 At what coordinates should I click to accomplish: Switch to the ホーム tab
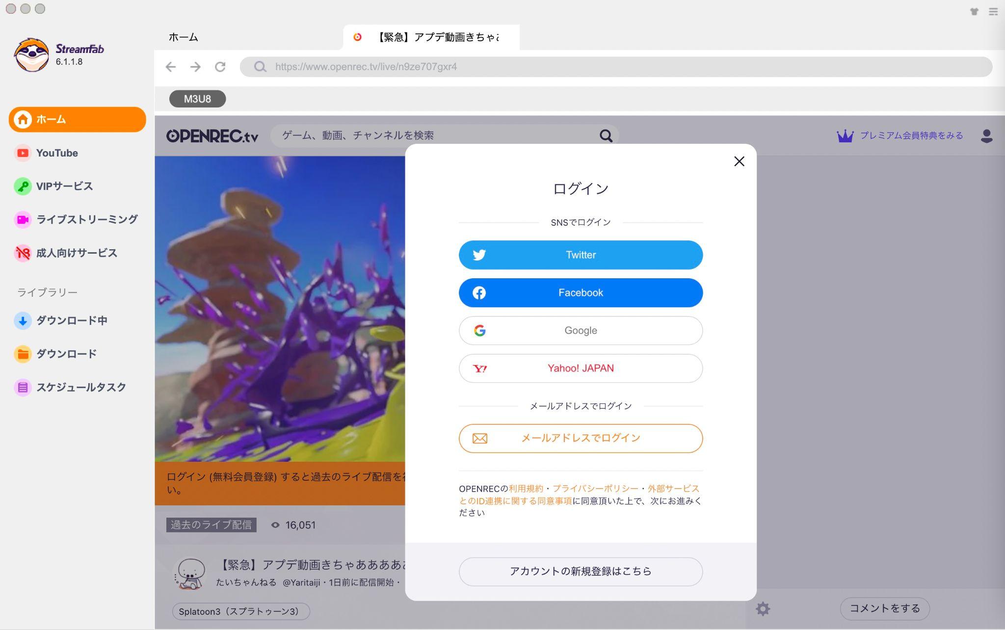click(183, 37)
